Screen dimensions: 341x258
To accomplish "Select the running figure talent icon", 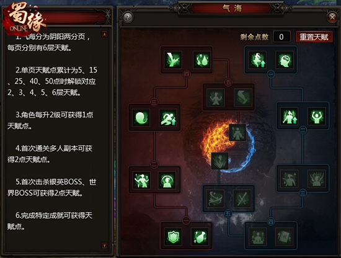I will 168,117.
